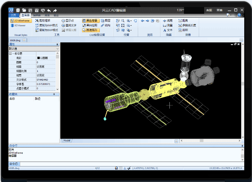This screenshot has height=182, width=252.
Task: Toggle the 黑色背景 black background option
Action: 91,21
